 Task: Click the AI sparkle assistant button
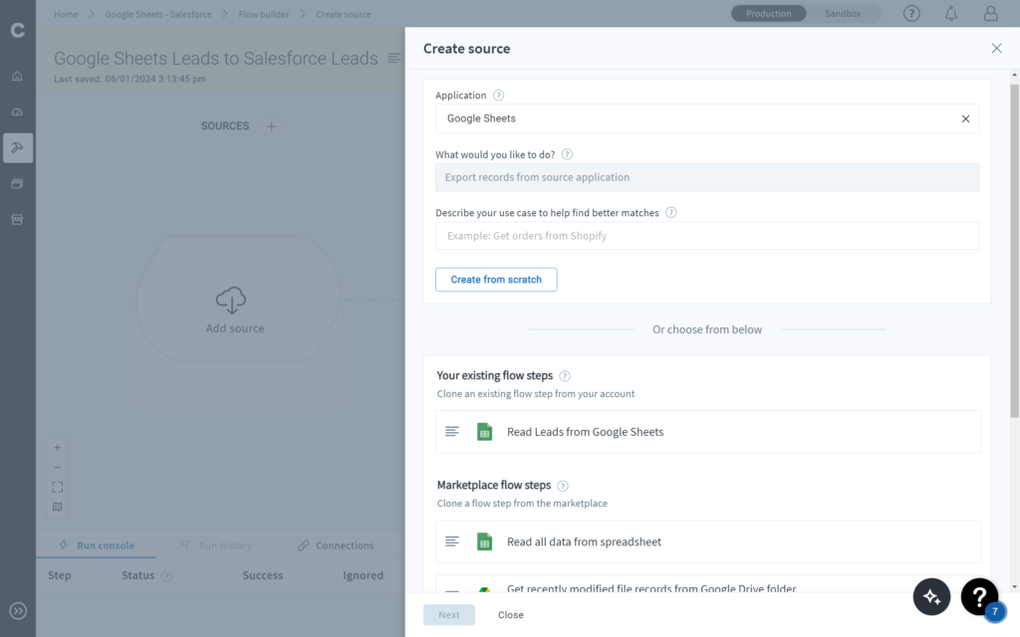tap(931, 596)
